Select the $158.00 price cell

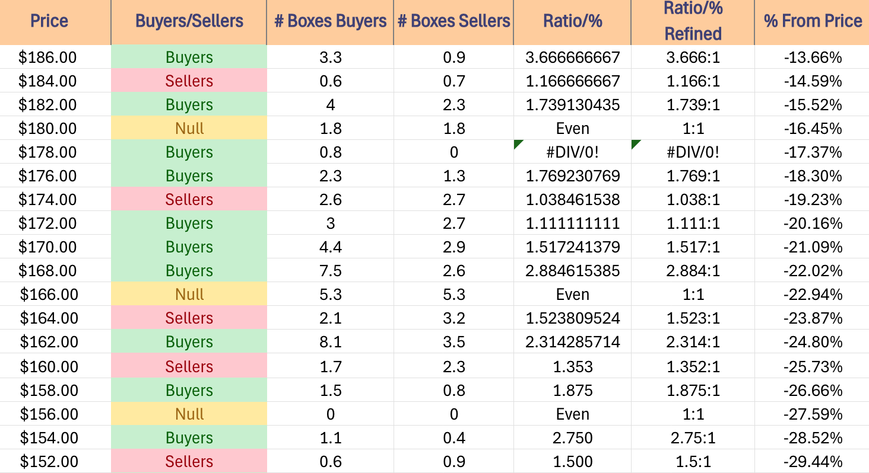[55, 391]
